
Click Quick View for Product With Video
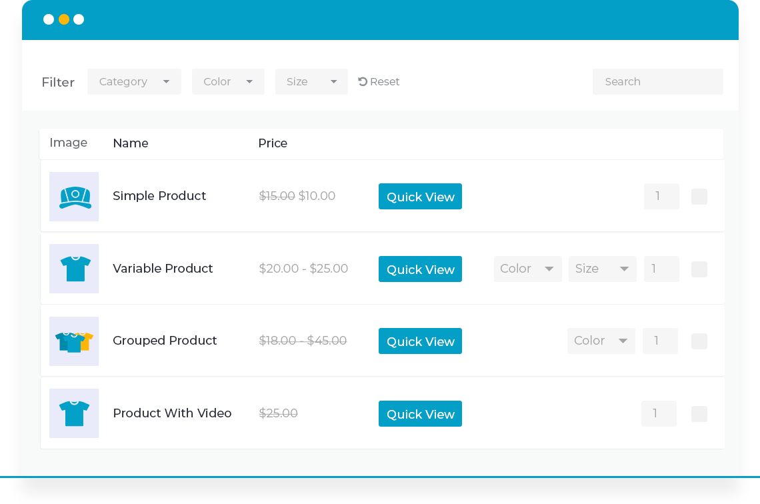coord(420,413)
